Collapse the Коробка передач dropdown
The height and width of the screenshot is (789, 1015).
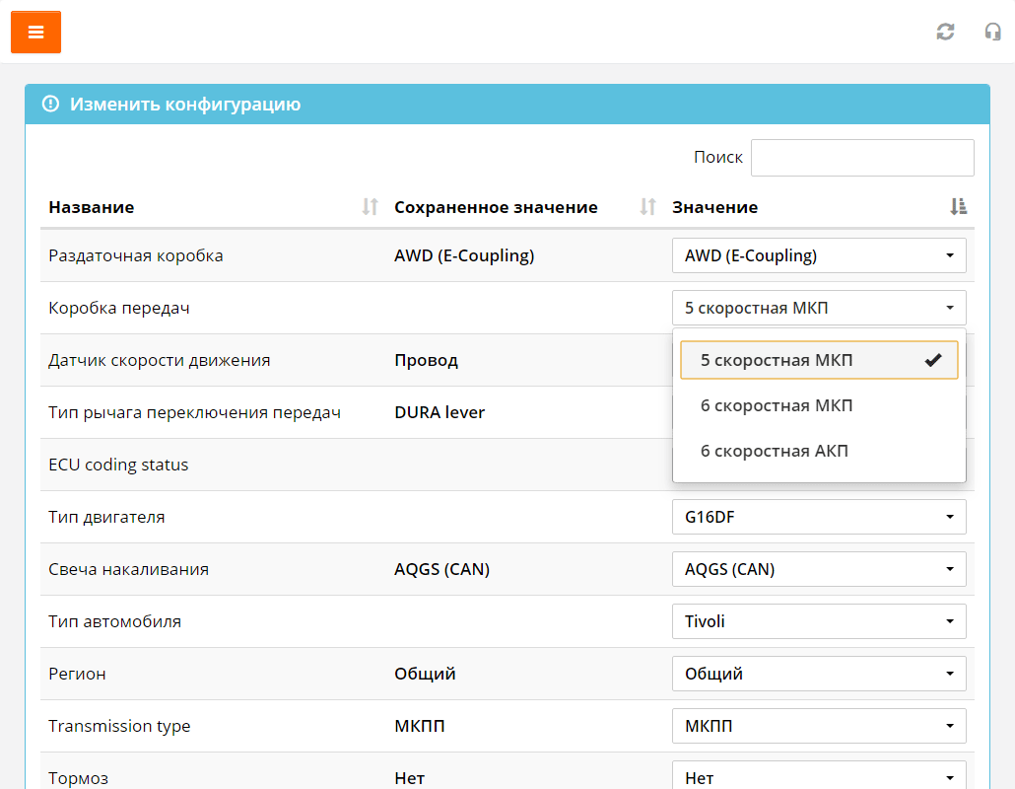coord(818,308)
